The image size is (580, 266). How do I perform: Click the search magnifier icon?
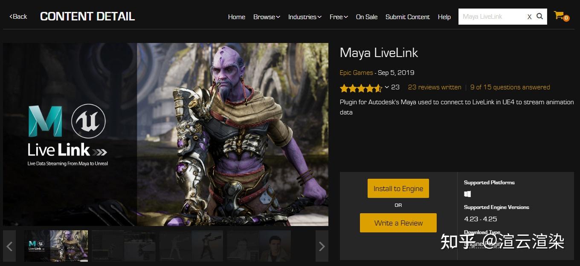[x=539, y=16]
